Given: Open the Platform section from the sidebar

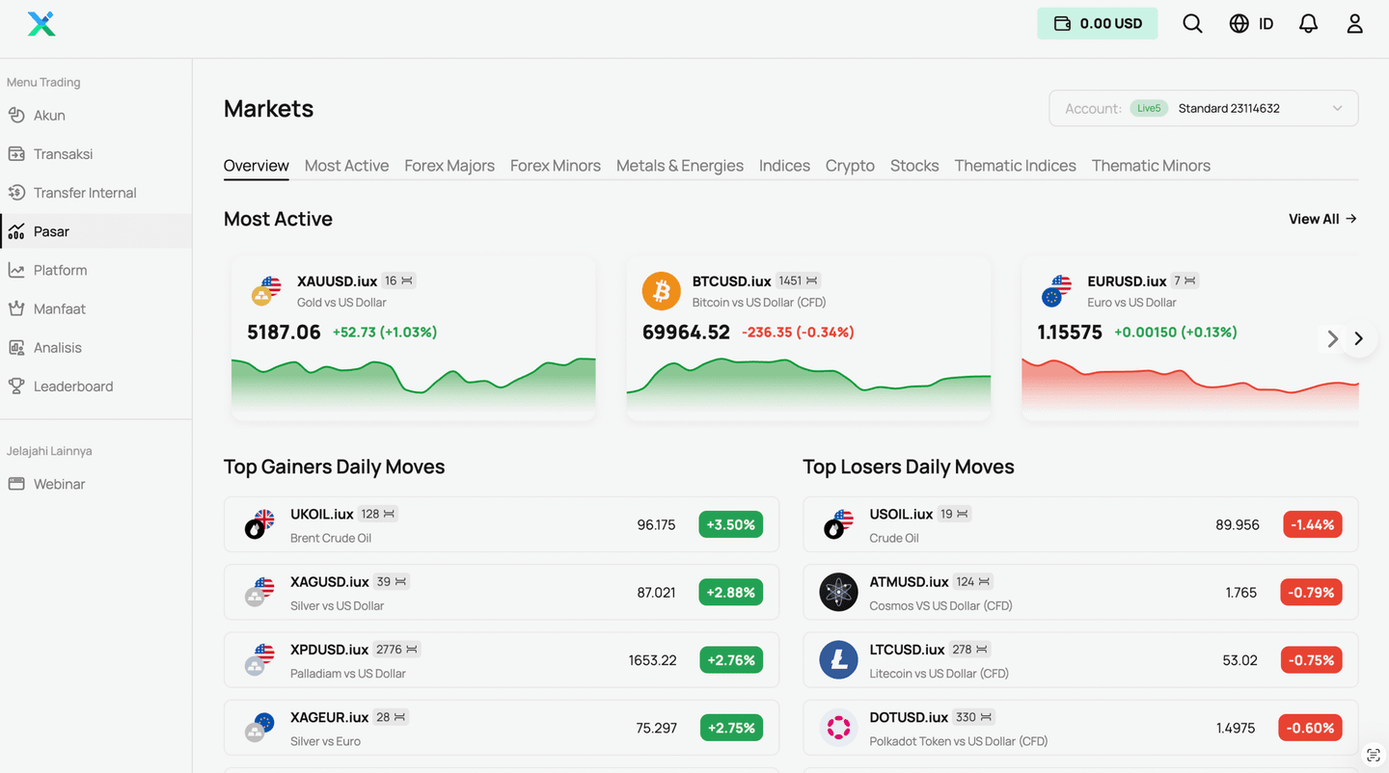Looking at the screenshot, I should [60, 270].
